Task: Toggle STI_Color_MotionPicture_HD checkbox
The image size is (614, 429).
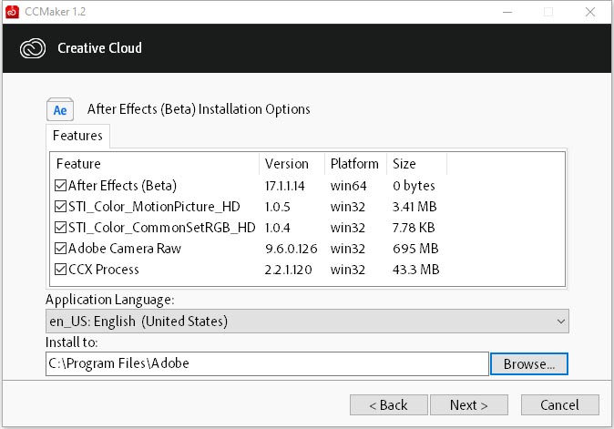Action: coord(60,206)
